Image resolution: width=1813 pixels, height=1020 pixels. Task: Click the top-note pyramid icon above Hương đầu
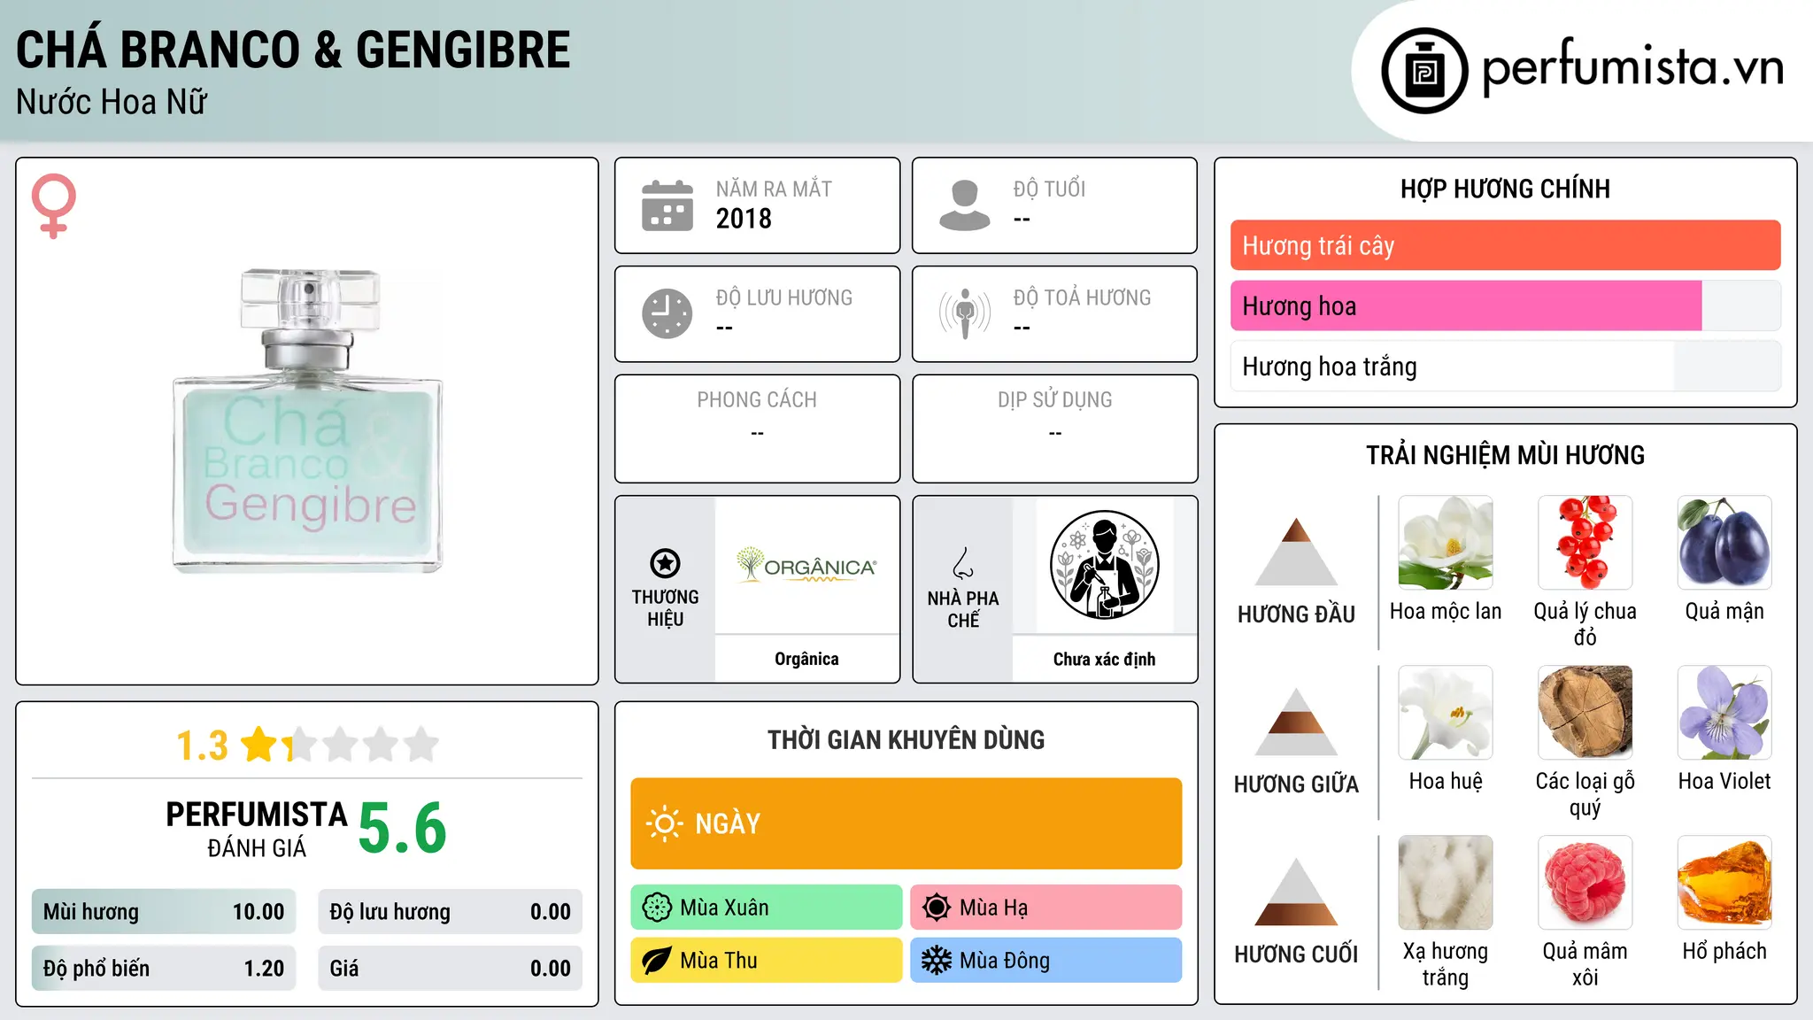click(1297, 552)
